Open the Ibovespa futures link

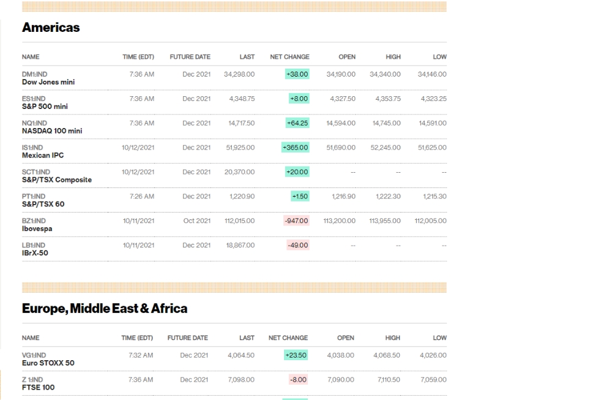pyautogui.click(x=37, y=228)
